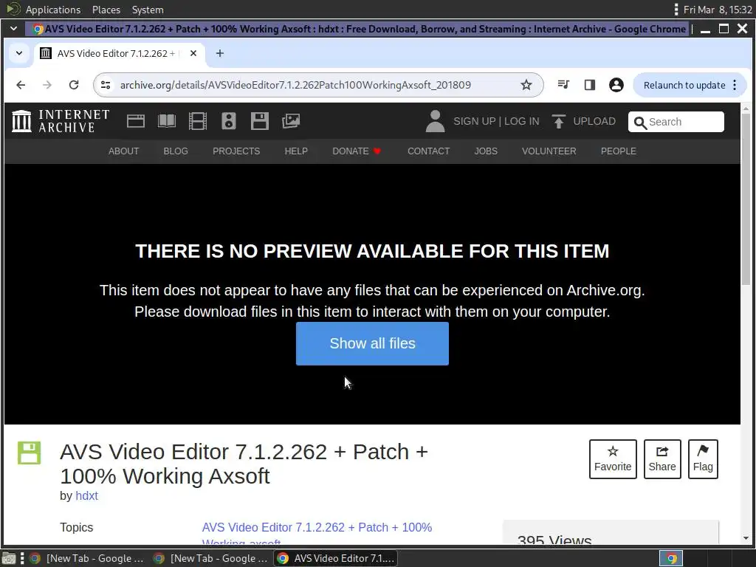Click the Share button
This screenshot has width=756, height=567.
tap(662, 459)
